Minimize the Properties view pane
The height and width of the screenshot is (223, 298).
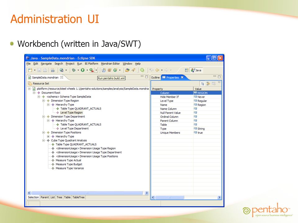214,76
